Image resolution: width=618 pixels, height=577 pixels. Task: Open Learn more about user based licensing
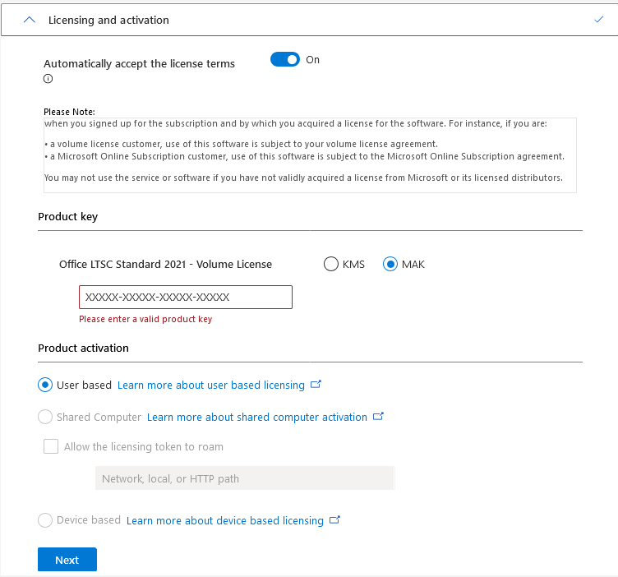click(x=211, y=385)
